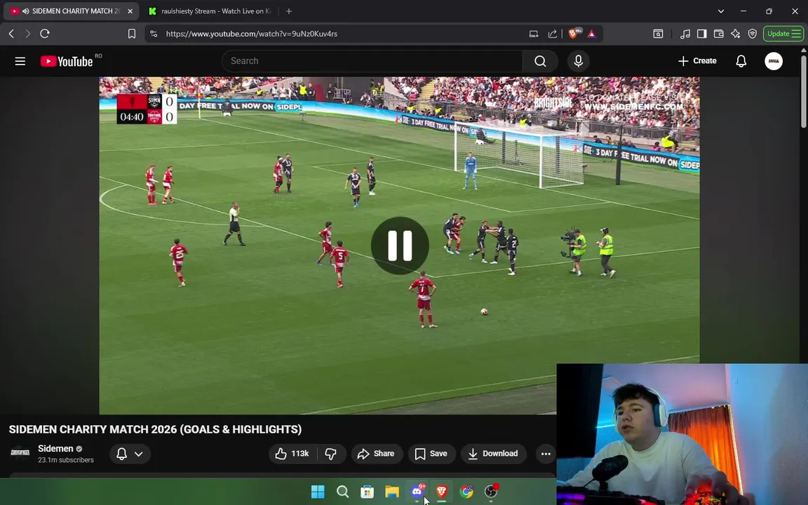The height and width of the screenshot is (505, 808).
Task: Open Brave browser taskbar icon
Action: [x=442, y=492]
